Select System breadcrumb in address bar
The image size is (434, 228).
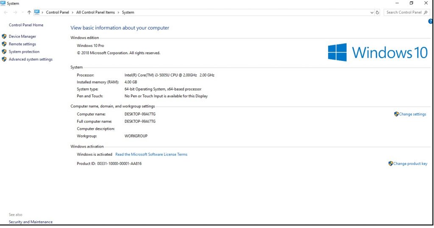128,12
